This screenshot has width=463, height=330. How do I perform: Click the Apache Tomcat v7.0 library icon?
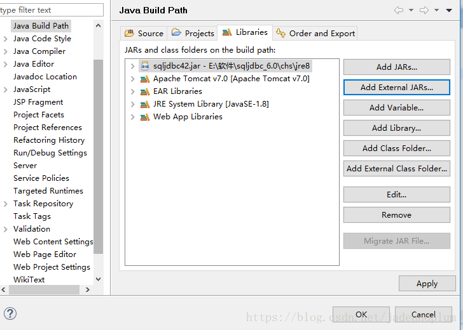click(145, 79)
